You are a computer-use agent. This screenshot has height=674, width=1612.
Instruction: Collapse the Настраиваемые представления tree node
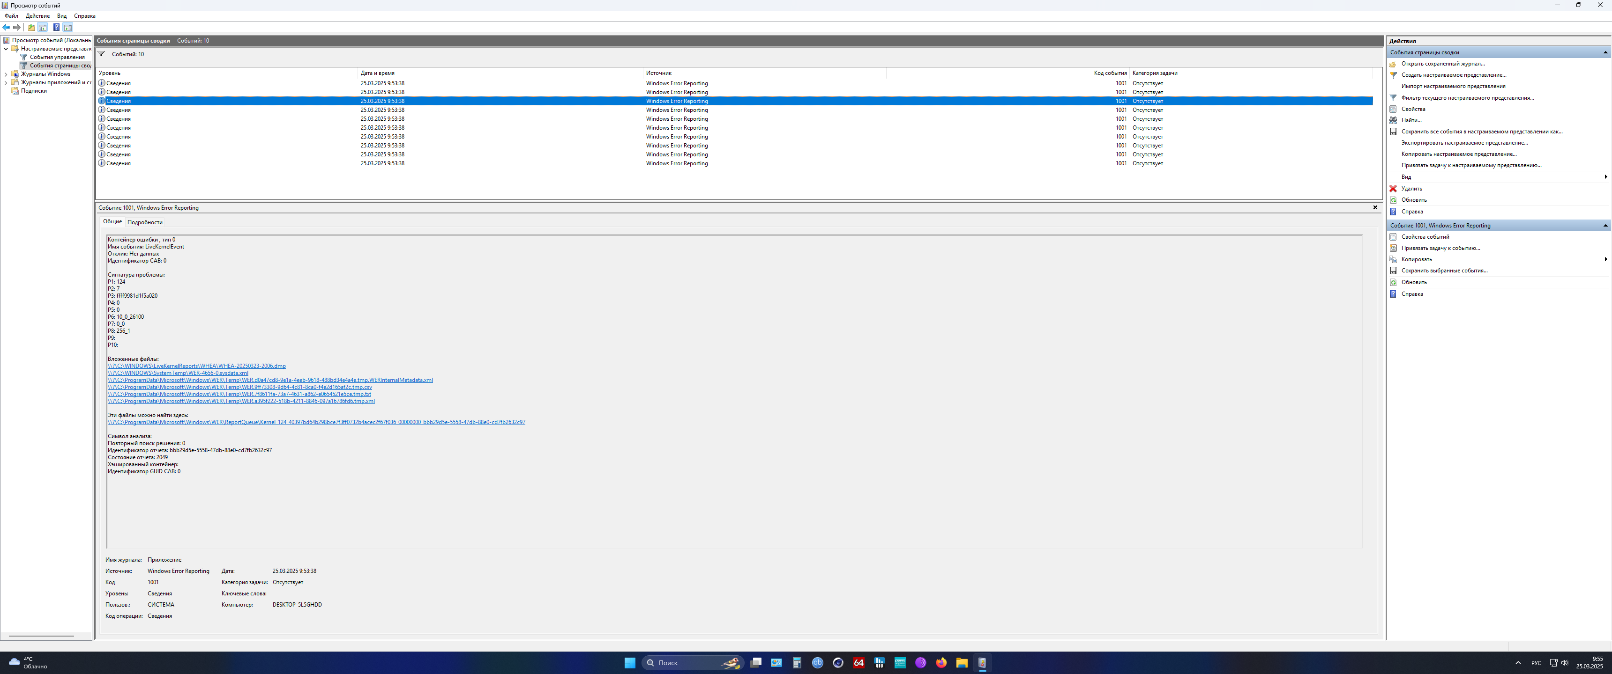[x=6, y=49]
